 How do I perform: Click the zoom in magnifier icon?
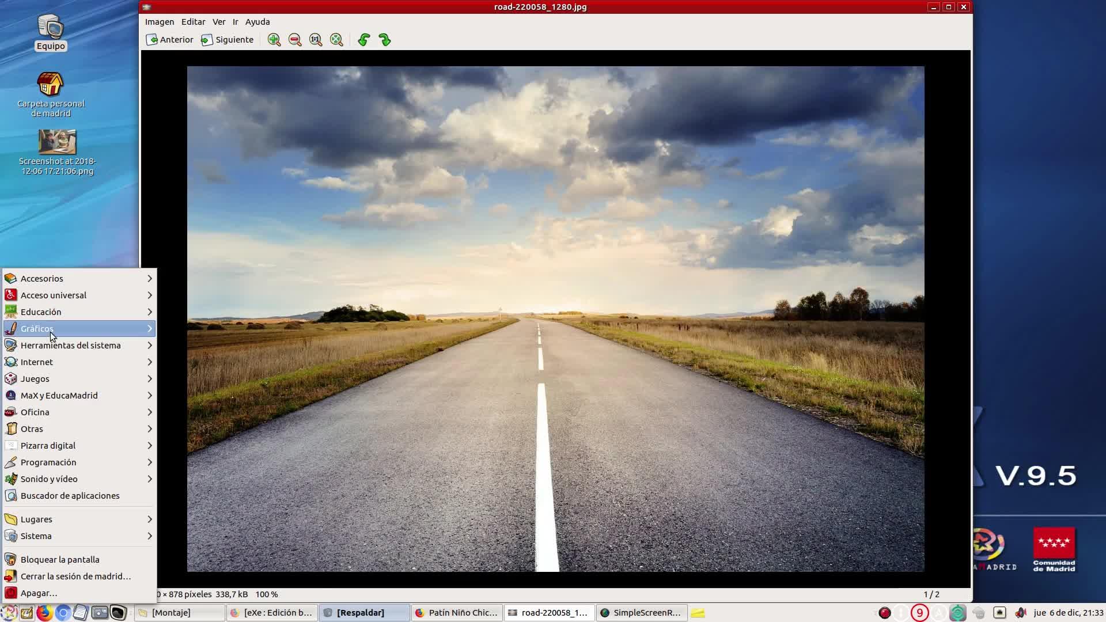[274, 40]
